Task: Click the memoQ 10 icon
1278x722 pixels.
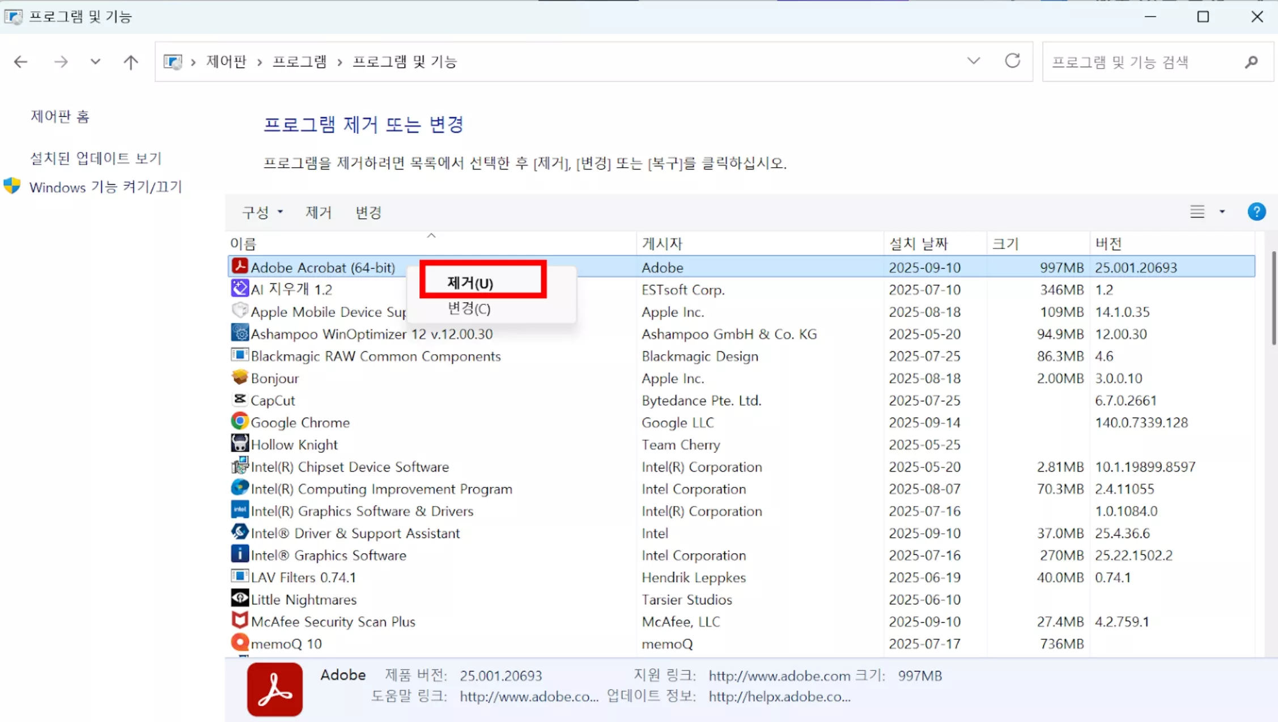Action: coord(240,643)
